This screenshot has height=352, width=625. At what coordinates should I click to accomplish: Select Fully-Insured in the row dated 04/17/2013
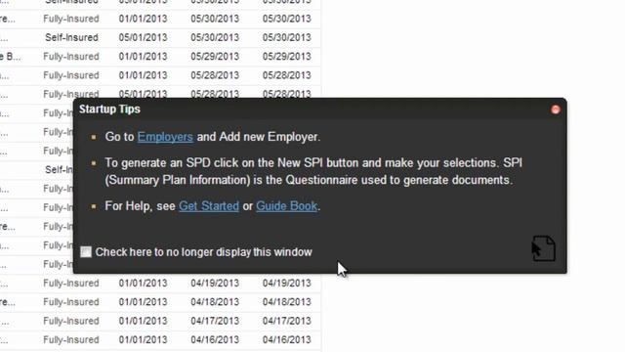coord(71,321)
